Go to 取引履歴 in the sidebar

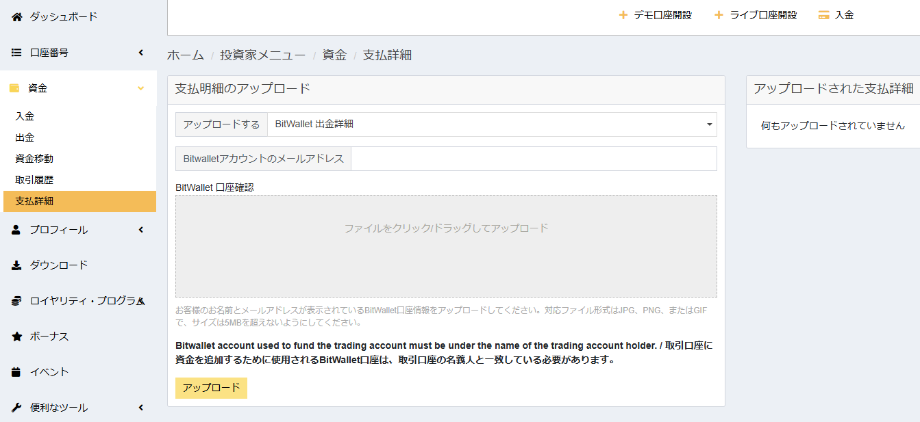(34, 180)
